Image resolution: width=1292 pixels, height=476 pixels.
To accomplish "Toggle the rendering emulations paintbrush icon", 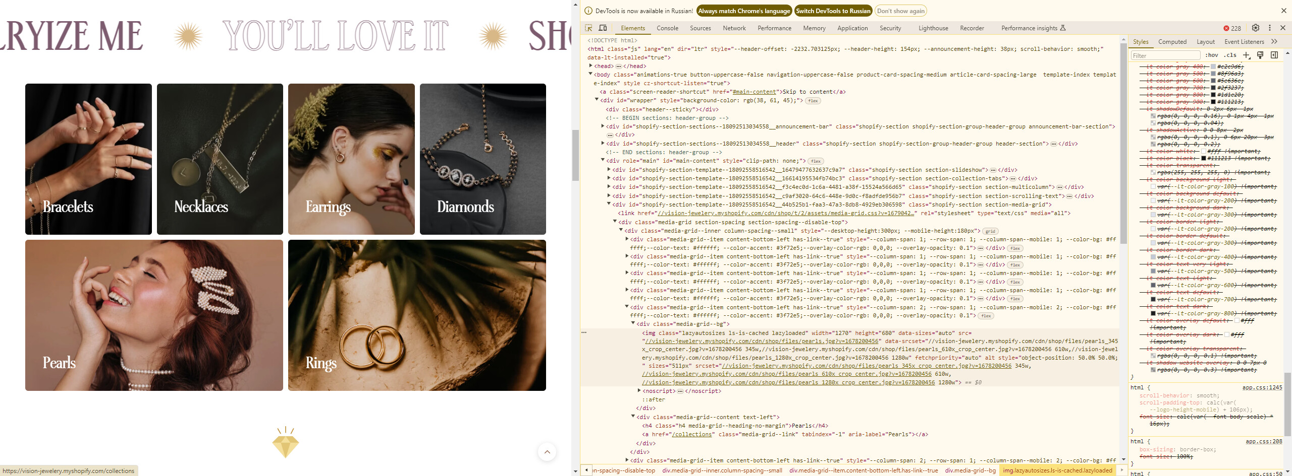I will click(x=1260, y=55).
